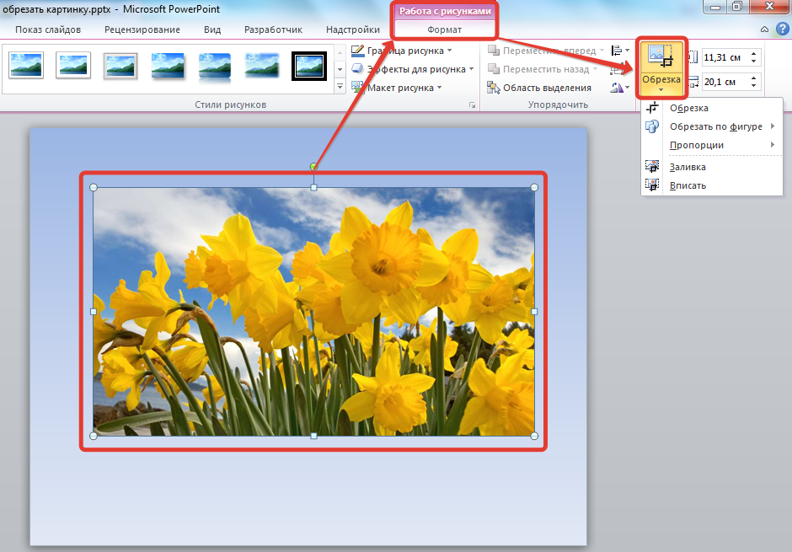This screenshot has height=552, width=792.
Task: Open the Эффекты для рисунка dropdown
Action: (413, 69)
